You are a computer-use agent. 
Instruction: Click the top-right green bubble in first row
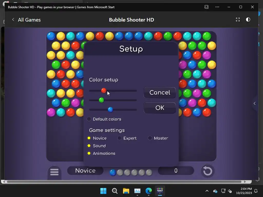(207, 36)
